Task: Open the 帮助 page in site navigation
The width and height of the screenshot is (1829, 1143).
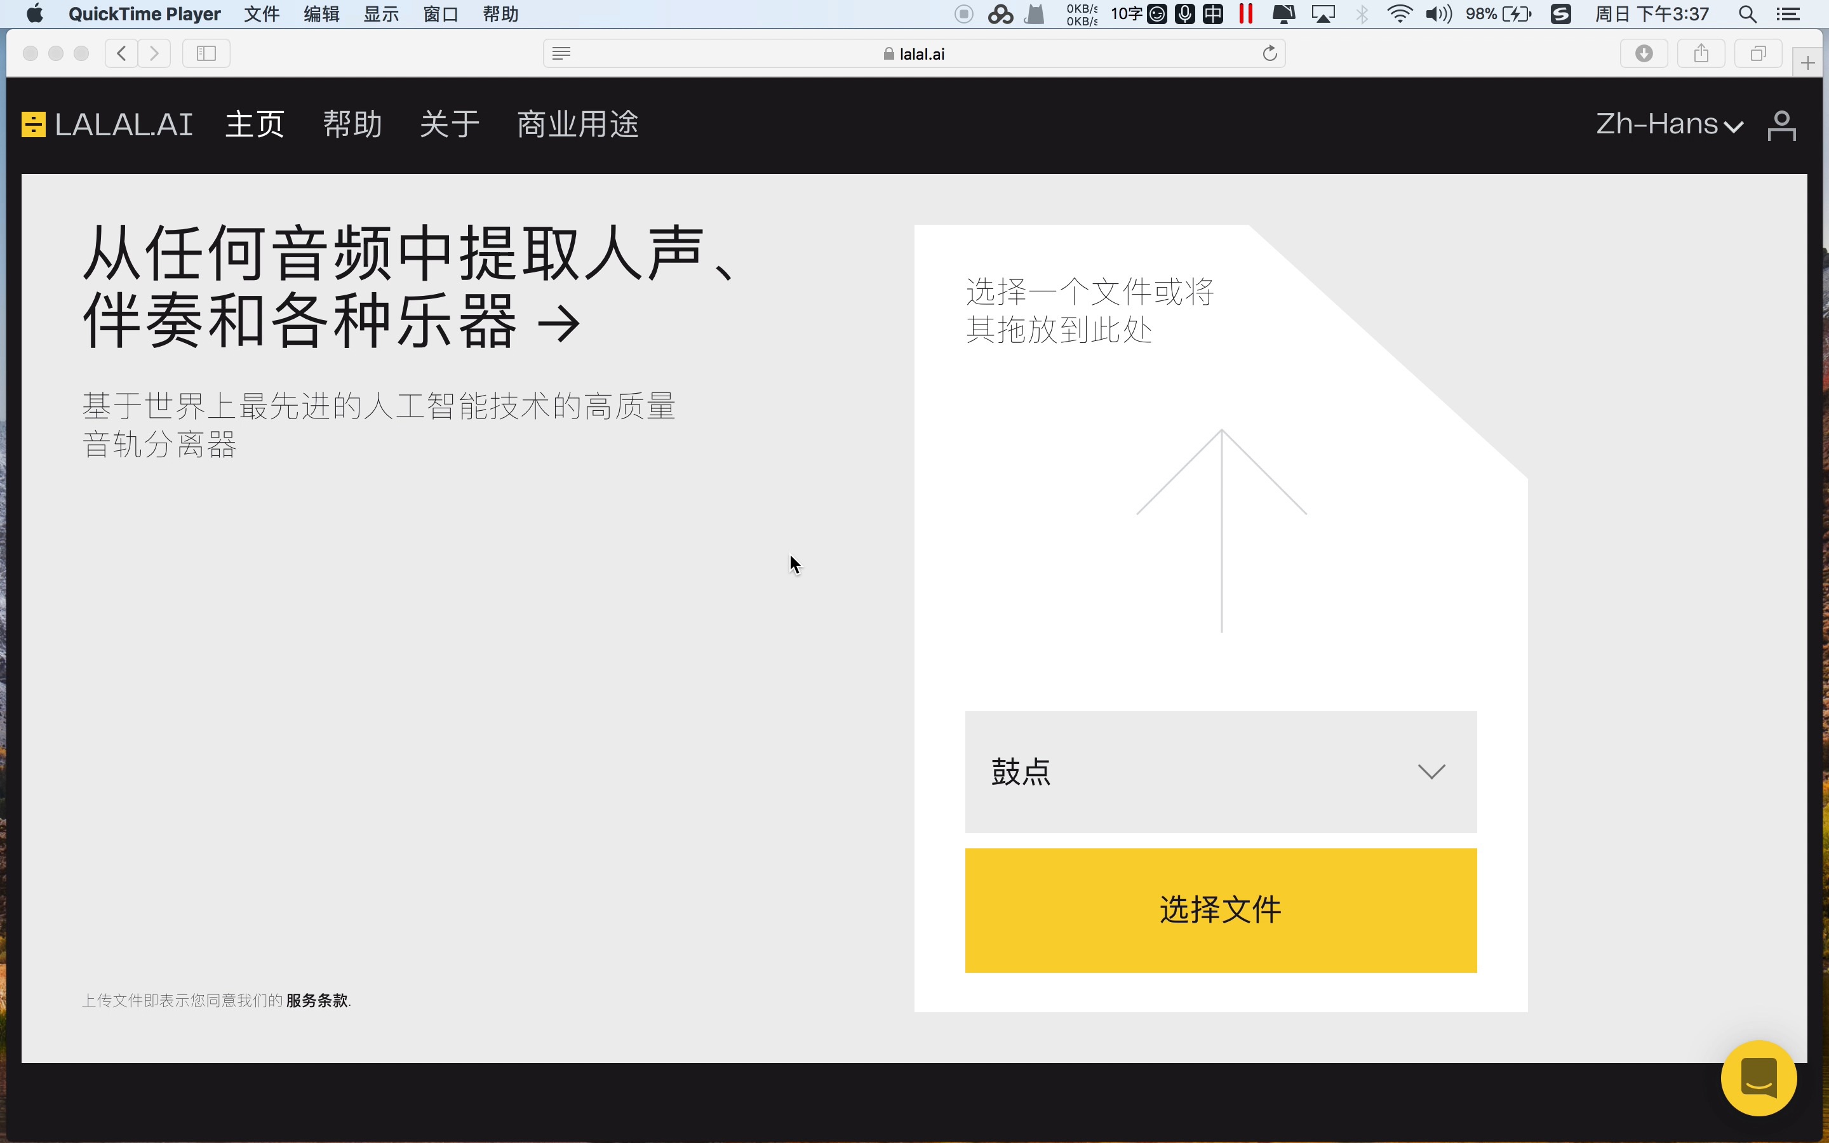Action: (352, 124)
